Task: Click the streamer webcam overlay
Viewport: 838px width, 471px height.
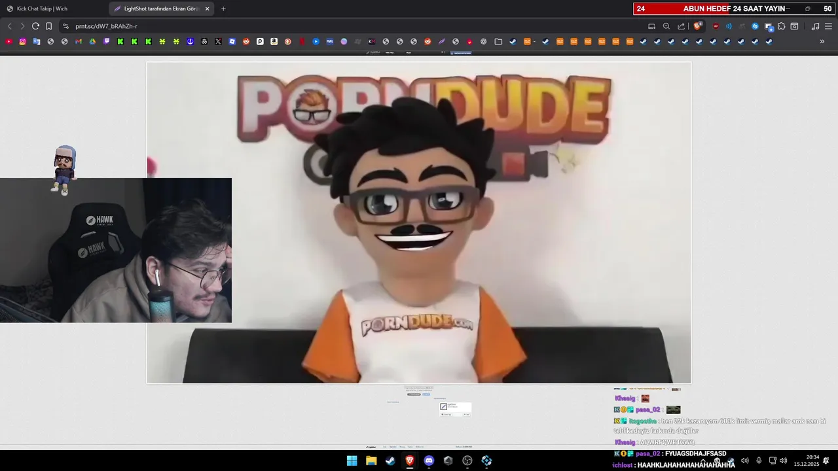Action: tap(116, 250)
